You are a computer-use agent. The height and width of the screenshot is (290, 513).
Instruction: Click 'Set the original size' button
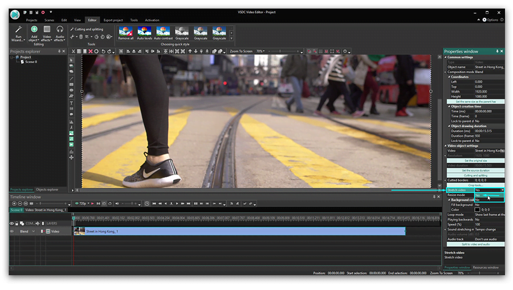(x=475, y=160)
